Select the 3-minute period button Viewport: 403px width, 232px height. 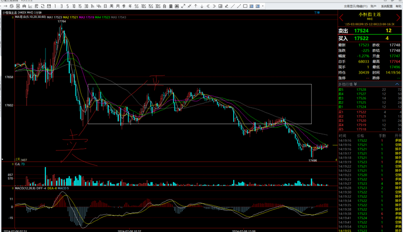(x=62, y=6)
